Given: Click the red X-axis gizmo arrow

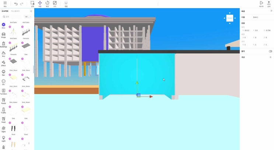Looking at the screenshot, I should tap(151, 97).
